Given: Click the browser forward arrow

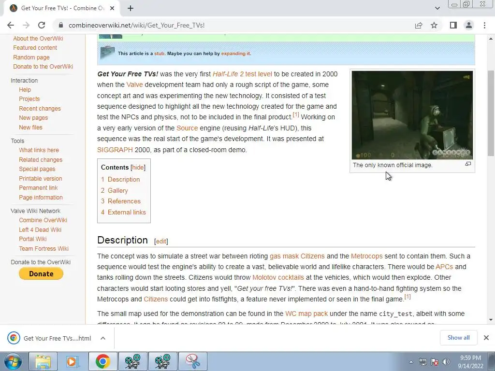Looking at the screenshot, I should click(x=26, y=25).
